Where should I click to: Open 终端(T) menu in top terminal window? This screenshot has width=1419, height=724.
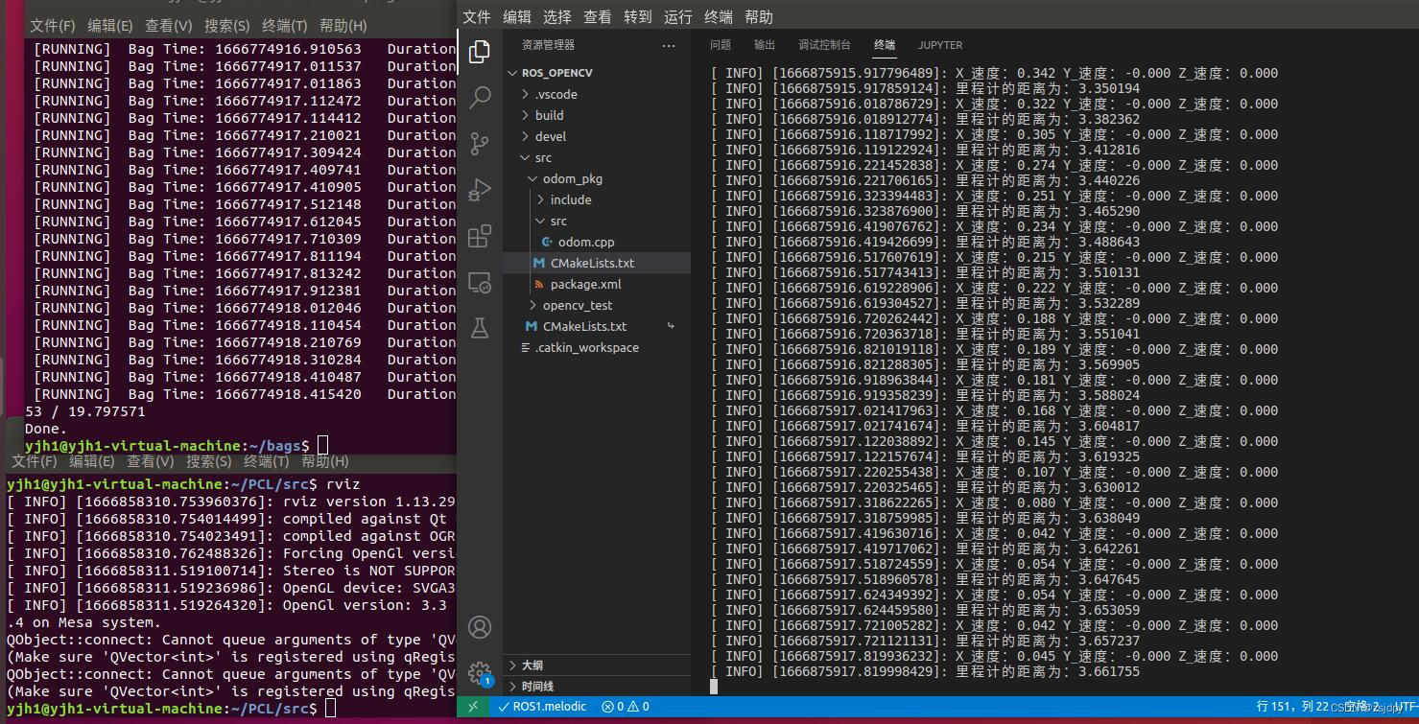pos(285,26)
